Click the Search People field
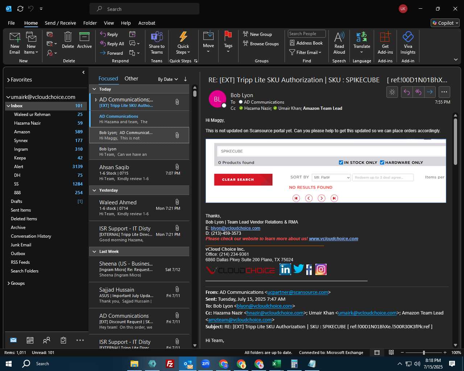Image resolution: width=464 pixels, height=371 pixels. (x=307, y=34)
